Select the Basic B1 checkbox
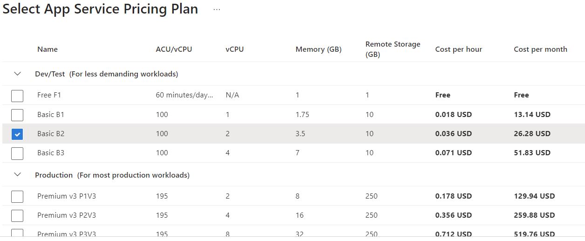 click(17, 115)
